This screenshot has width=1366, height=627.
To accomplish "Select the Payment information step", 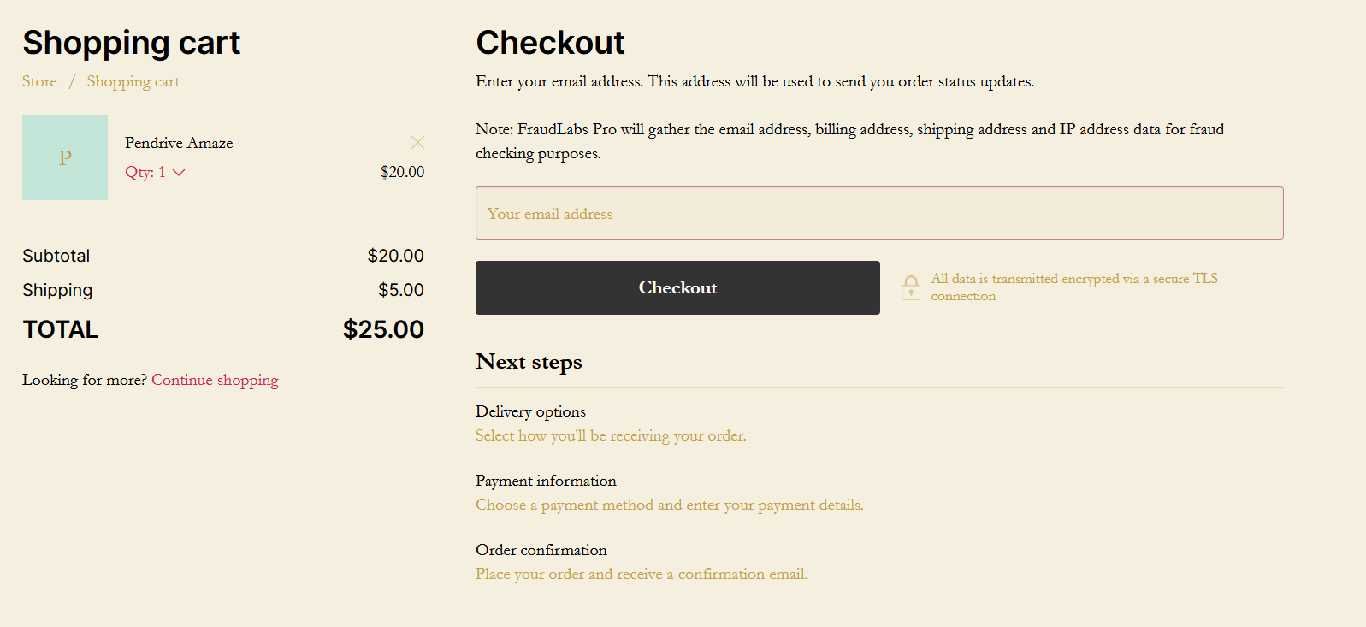I will 546,481.
